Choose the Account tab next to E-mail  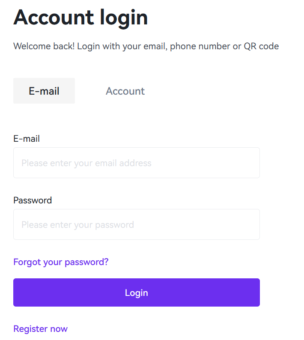click(125, 91)
